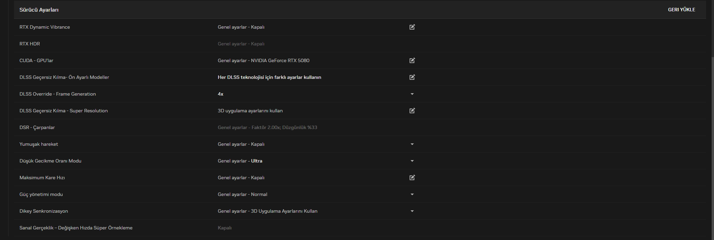This screenshot has height=240, width=714.
Task: Click edit icon for Maksimum Kare Hızı
Action: (x=412, y=178)
